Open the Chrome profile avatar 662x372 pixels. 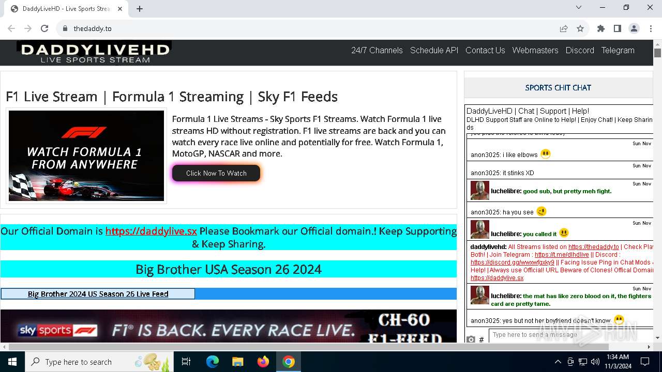click(x=634, y=28)
